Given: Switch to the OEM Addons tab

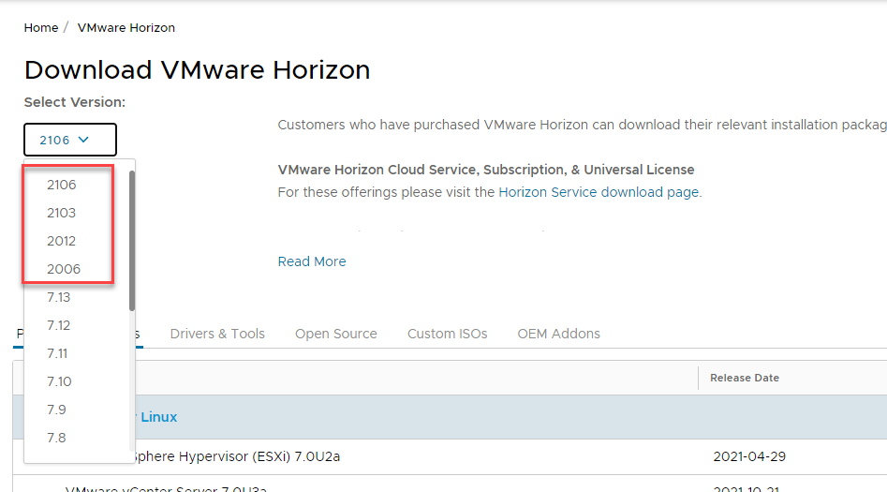Looking at the screenshot, I should point(559,334).
